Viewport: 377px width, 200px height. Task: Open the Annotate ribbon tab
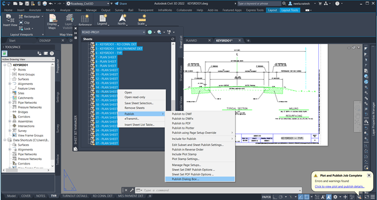pyautogui.click(x=35, y=10)
